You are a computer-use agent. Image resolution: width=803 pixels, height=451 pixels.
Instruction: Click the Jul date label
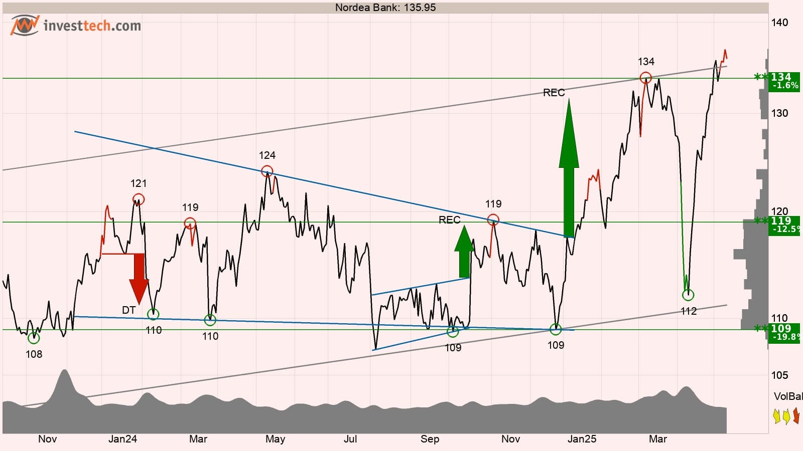click(350, 439)
